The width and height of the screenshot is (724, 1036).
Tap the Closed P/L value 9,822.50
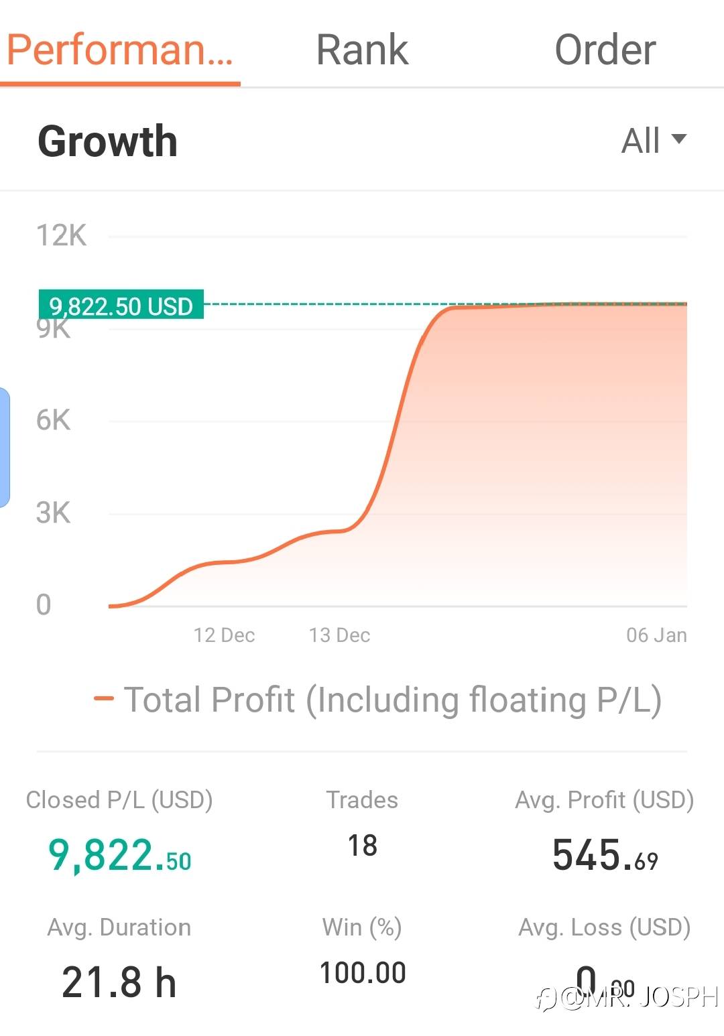click(x=119, y=856)
